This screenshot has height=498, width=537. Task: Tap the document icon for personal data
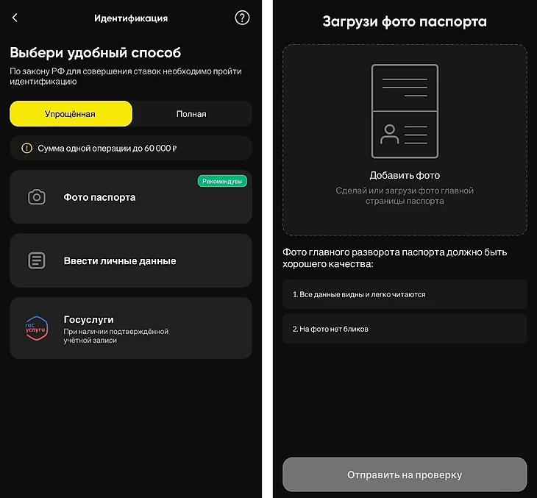point(37,260)
